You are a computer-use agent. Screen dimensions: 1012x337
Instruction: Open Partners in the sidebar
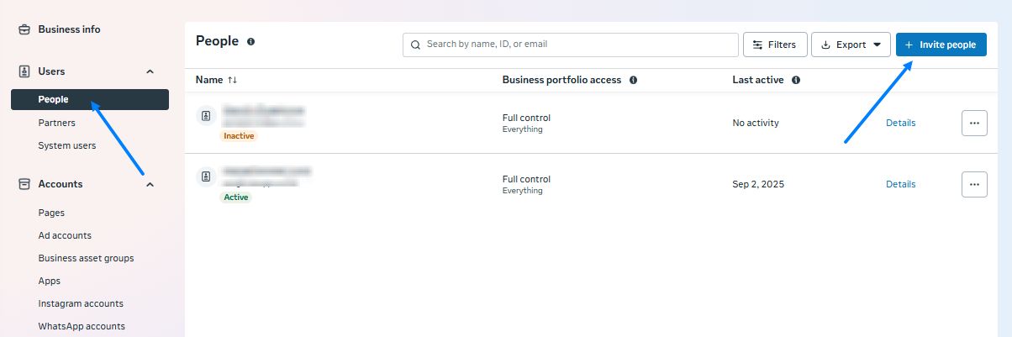pos(56,123)
